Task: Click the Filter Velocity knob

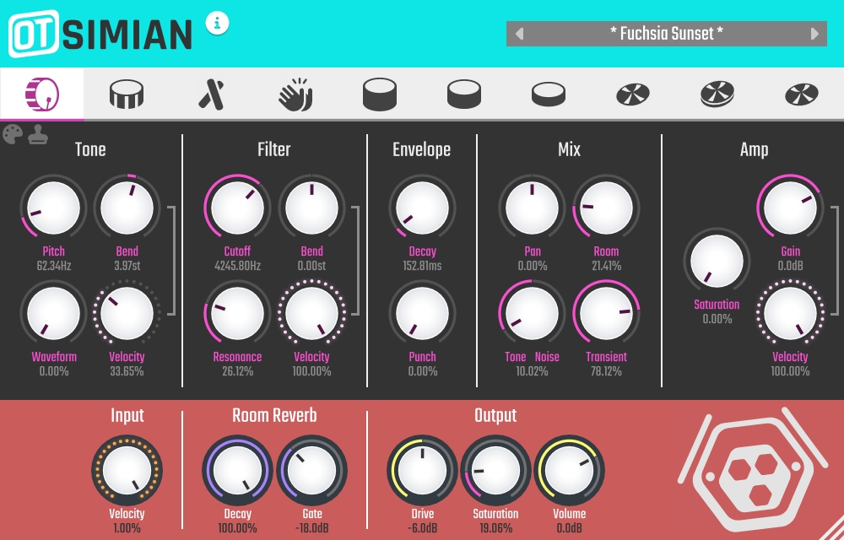Action: coord(311,314)
